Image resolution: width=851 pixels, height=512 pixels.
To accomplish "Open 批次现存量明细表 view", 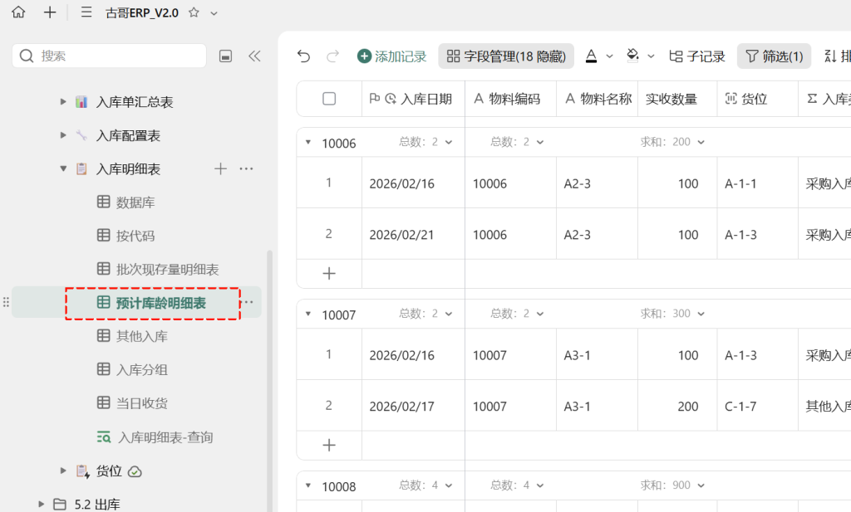I will pyautogui.click(x=167, y=269).
